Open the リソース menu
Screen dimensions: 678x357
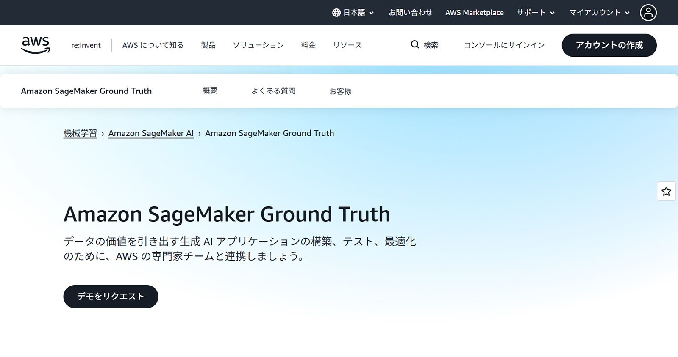click(347, 45)
